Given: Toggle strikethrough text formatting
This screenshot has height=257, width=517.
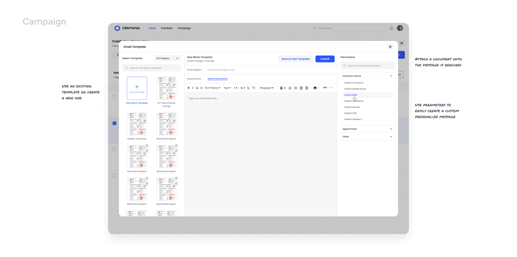Looking at the screenshot, I should [201, 88].
